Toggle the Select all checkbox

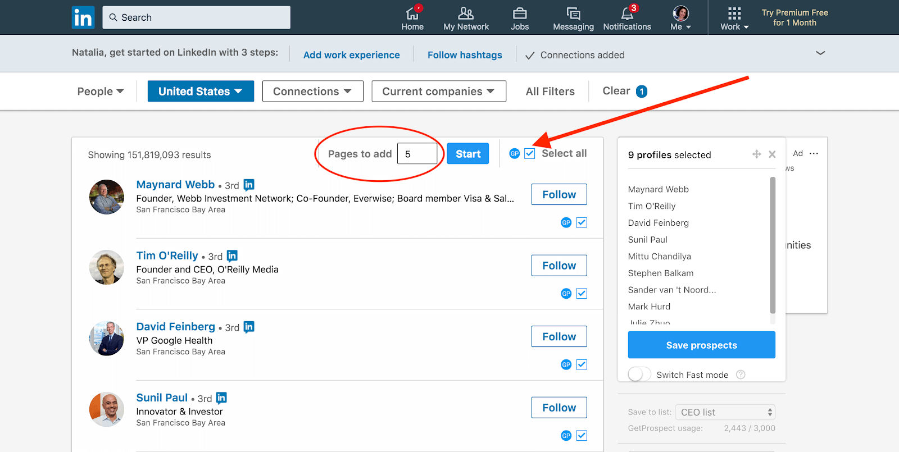click(529, 153)
